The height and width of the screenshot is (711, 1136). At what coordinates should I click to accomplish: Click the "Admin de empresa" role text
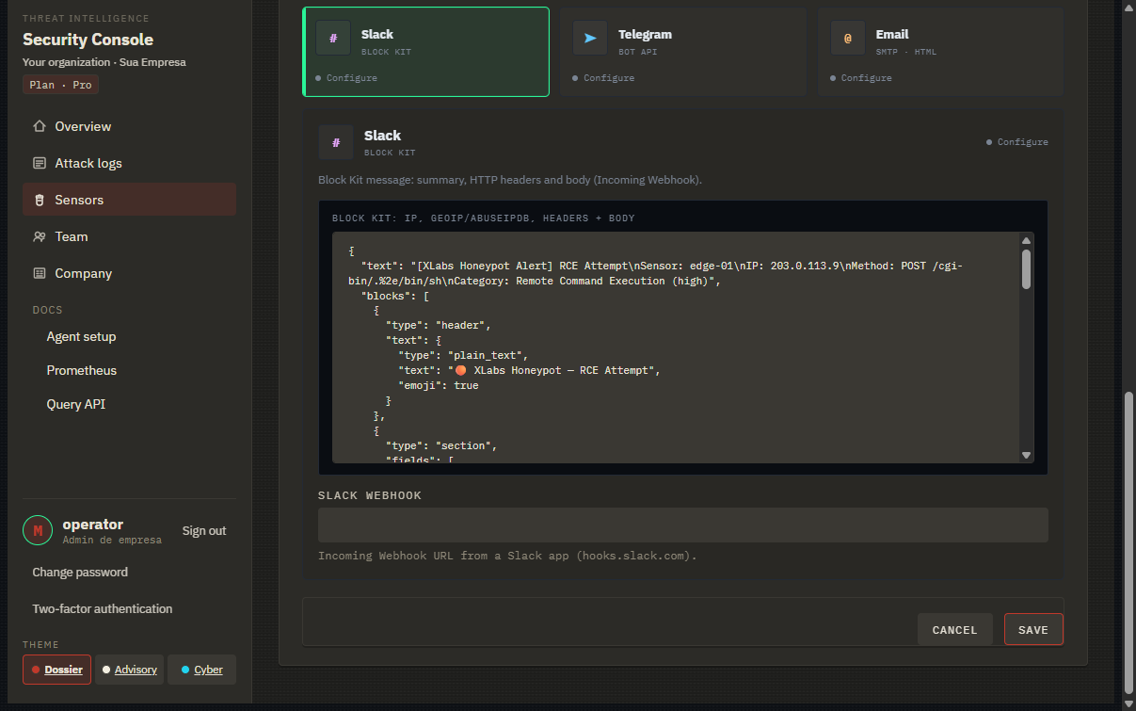pos(112,541)
